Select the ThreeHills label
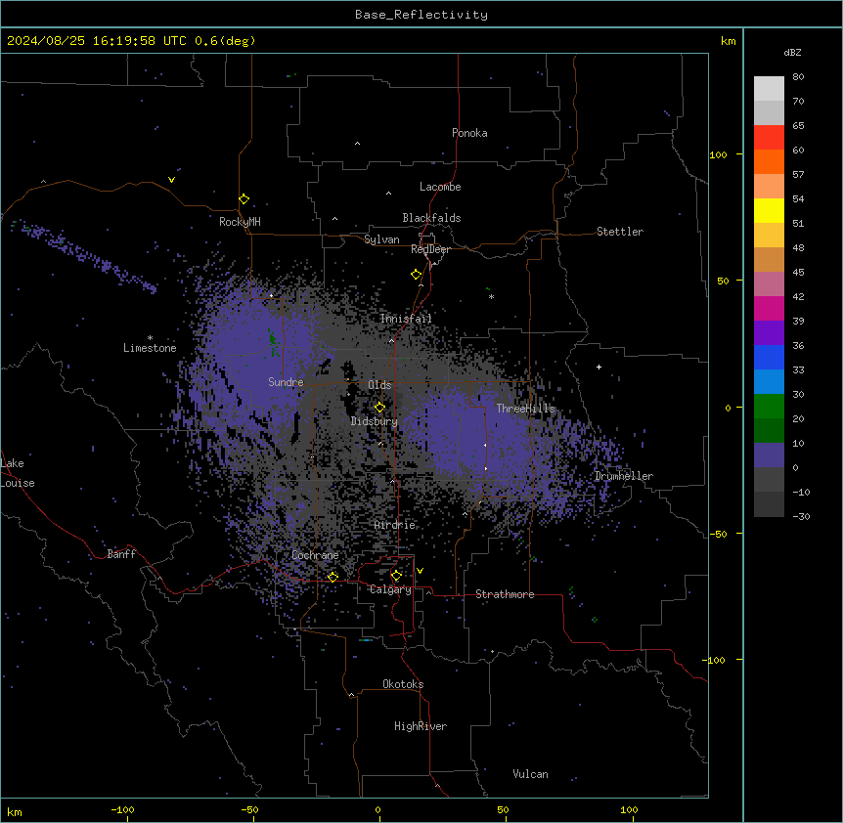 pos(525,409)
